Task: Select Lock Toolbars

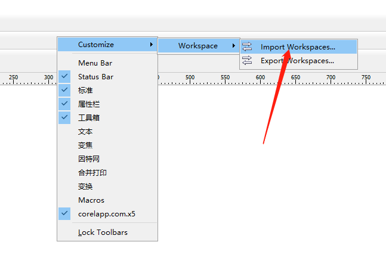Action: 107,232
